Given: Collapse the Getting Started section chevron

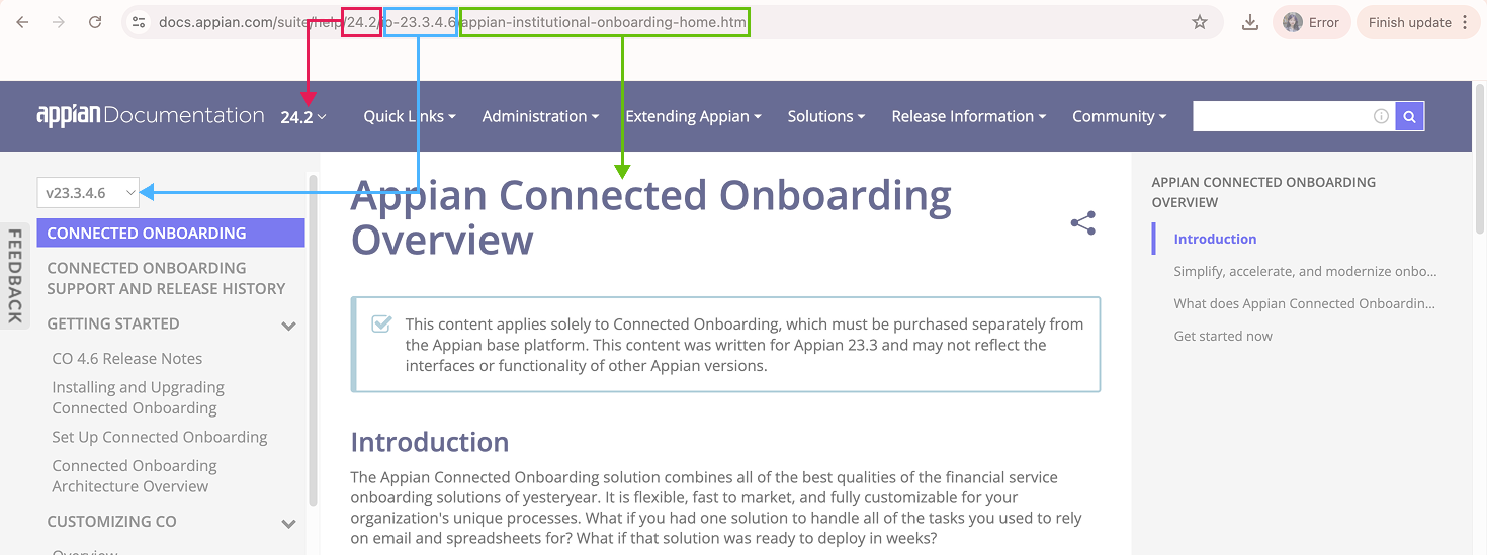Looking at the screenshot, I should [x=289, y=326].
